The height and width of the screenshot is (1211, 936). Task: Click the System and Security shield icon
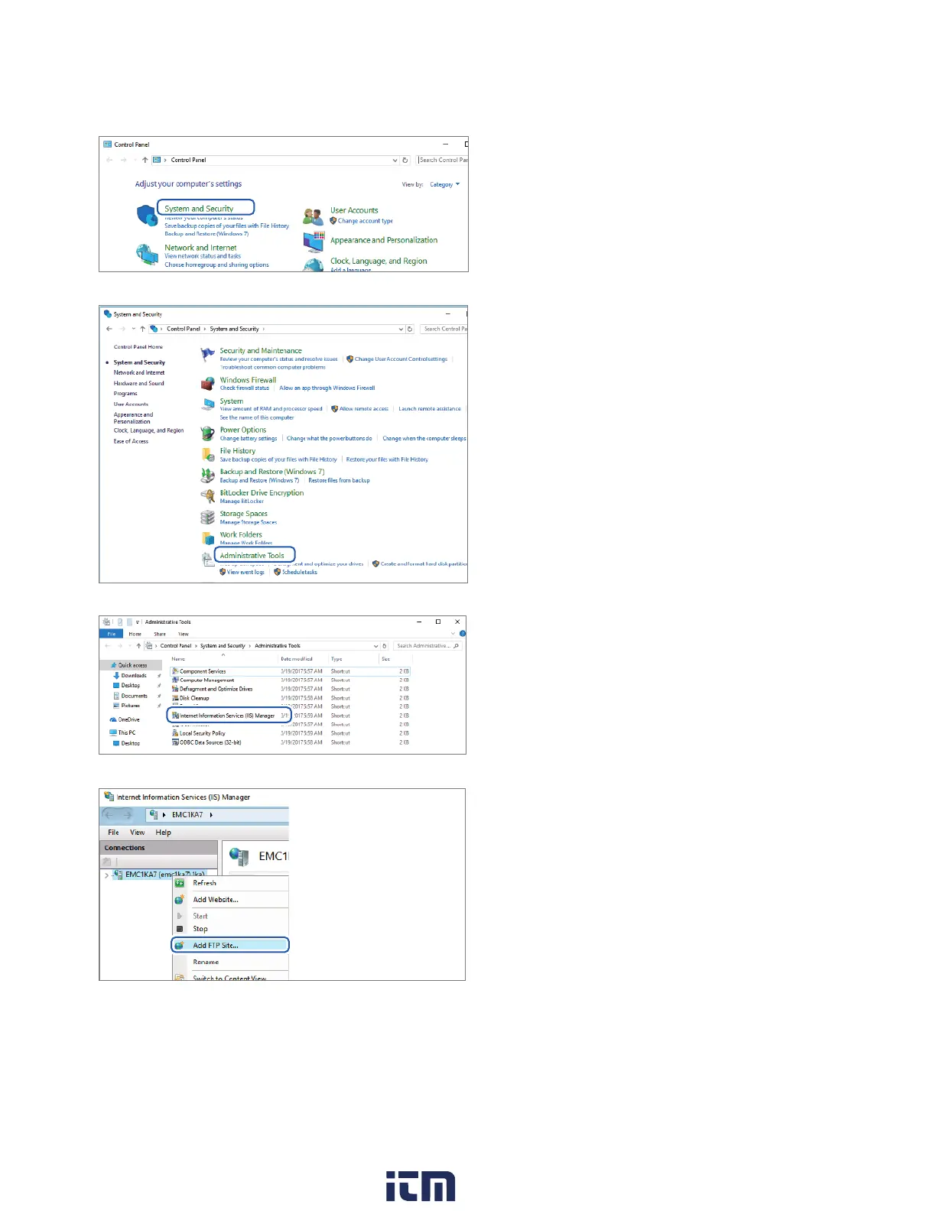pos(147,216)
